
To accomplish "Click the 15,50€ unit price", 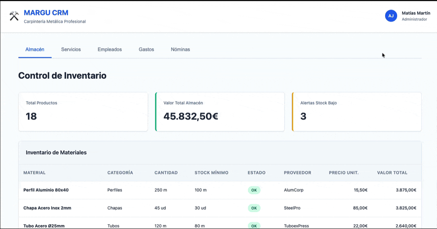I will coord(361,190).
